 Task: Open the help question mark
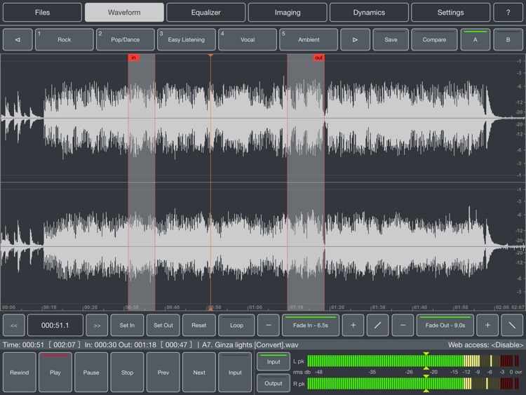(507, 13)
